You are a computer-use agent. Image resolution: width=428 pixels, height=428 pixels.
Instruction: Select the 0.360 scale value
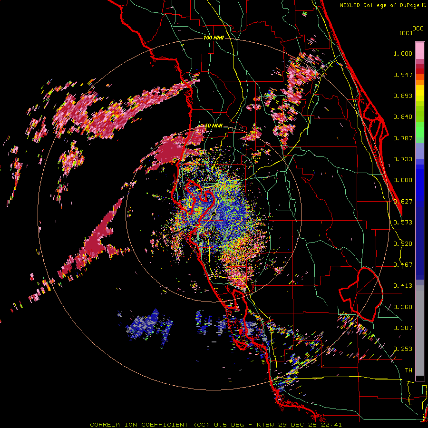[x=403, y=307]
